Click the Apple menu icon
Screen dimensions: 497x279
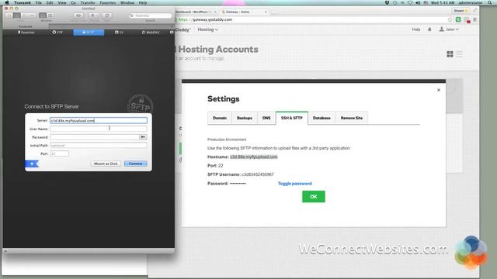point(7,2)
